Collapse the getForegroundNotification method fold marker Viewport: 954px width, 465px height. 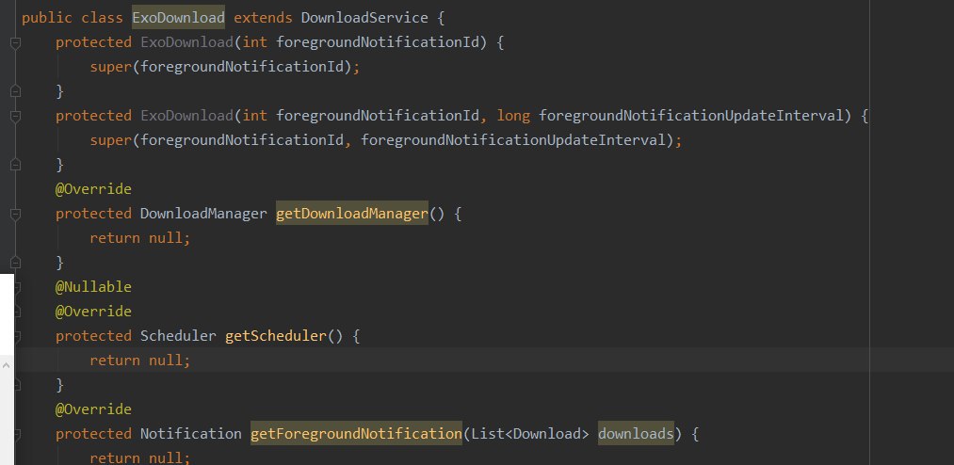coord(16,434)
